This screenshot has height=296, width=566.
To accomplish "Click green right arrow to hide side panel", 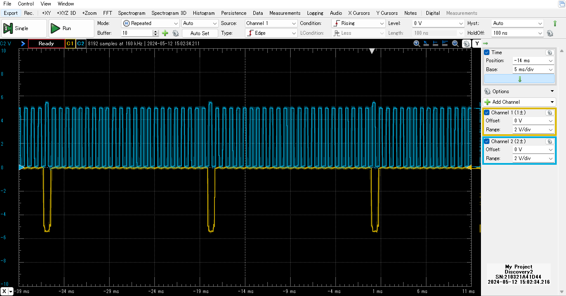I will pyautogui.click(x=486, y=44).
